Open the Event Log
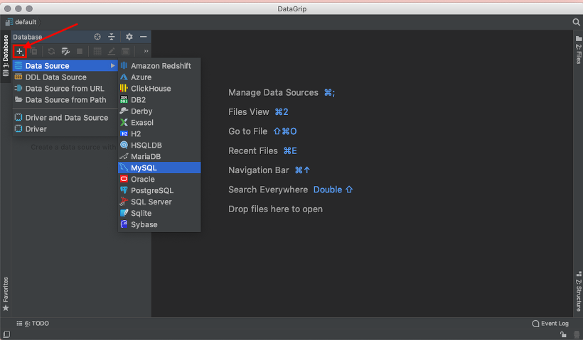The image size is (583, 340). coord(550,324)
